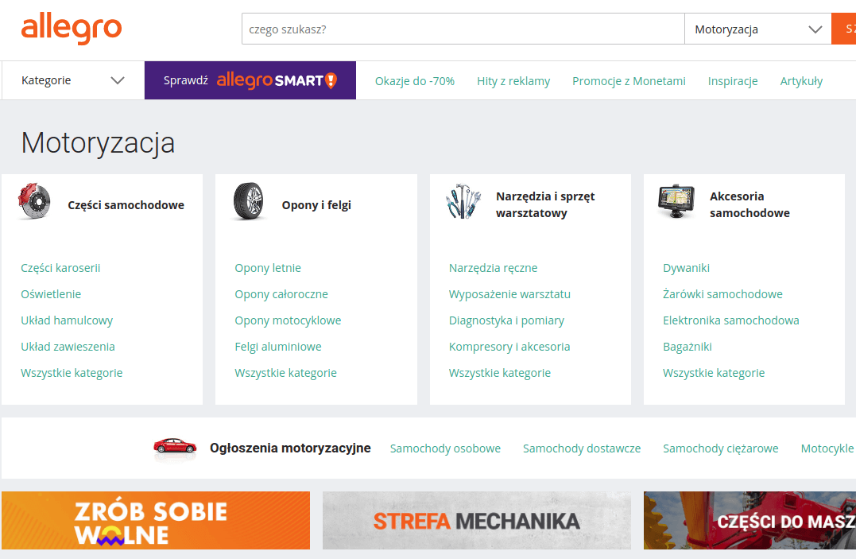Viewport: 856px width, 559px height.
Task: Open Hity z reklamy
Action: pos(513,81)
